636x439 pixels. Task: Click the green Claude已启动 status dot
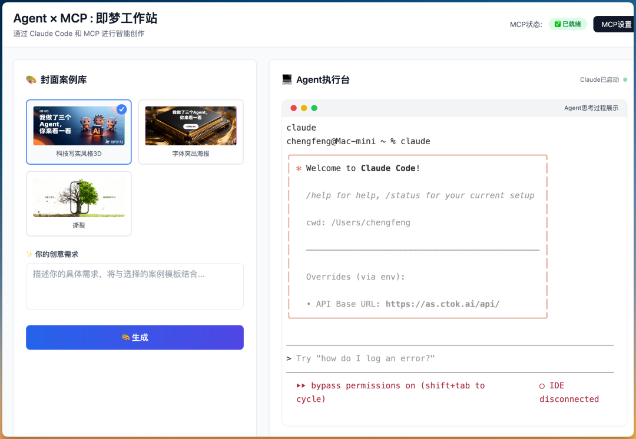pyautogui.click(x=625, y=79)
